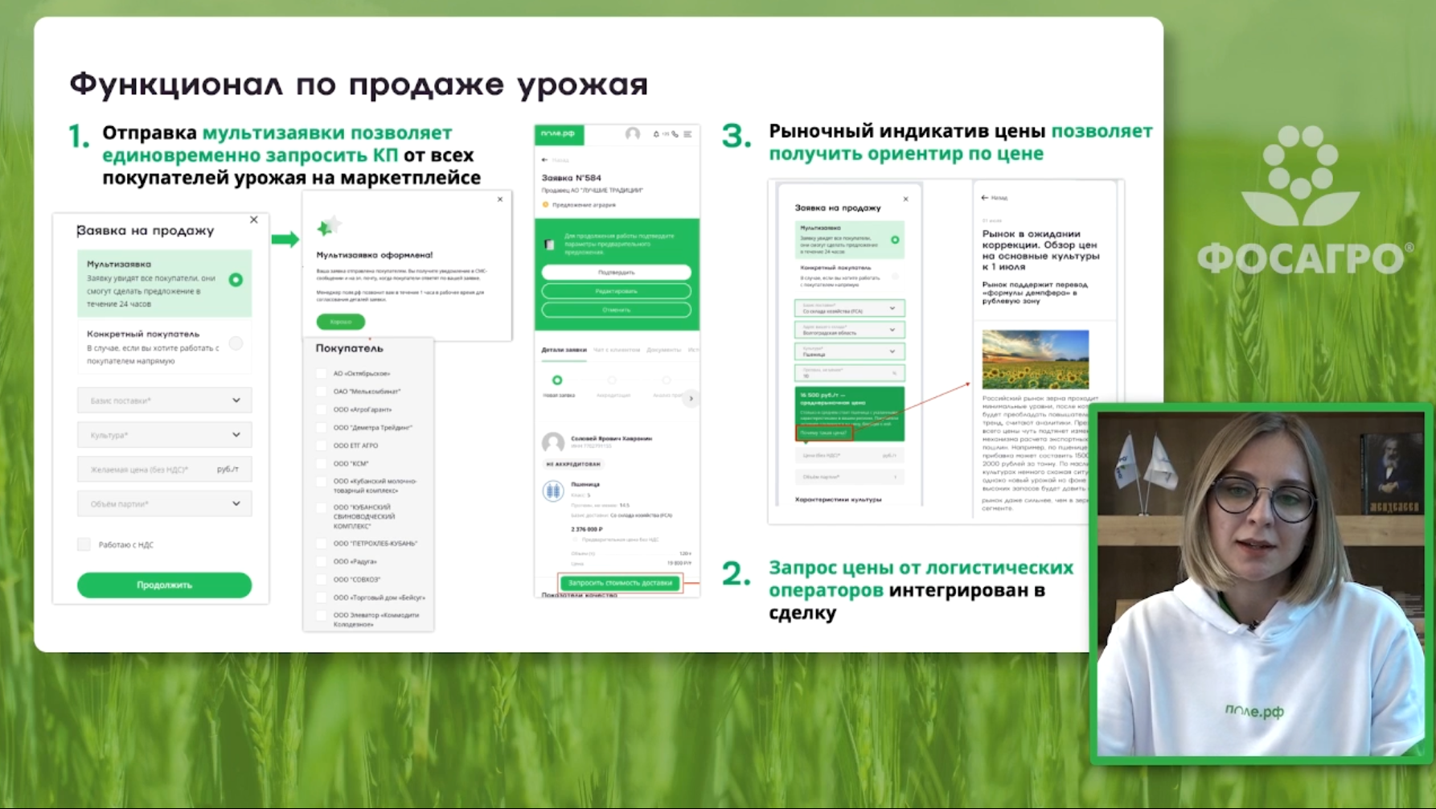Open the «Пшеница» culture dropdown in right form
Screen dimensions: 1436x809
click(849, 351)
